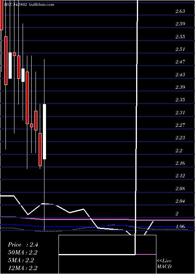Select the 2.23 price axis label

tap(180, 138)
